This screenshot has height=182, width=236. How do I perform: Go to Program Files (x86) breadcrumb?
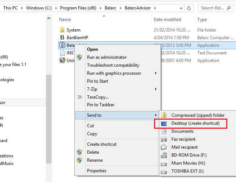(x=78, y=8)
